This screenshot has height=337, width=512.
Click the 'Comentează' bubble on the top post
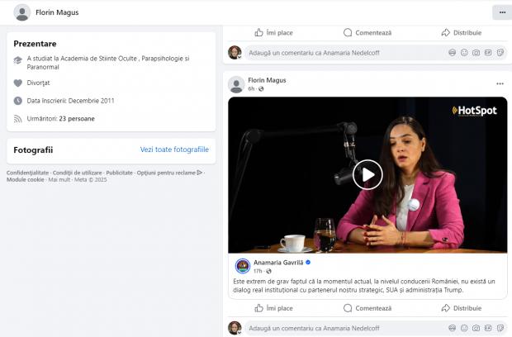(x=367, y=32)
